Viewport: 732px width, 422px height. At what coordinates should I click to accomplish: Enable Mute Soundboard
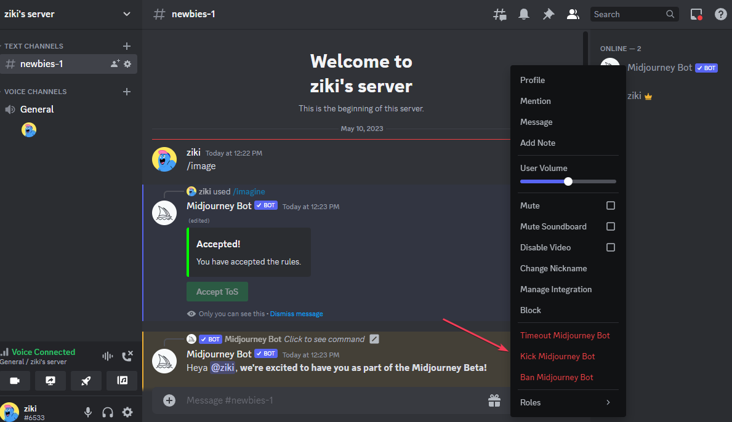pos(610,226)
